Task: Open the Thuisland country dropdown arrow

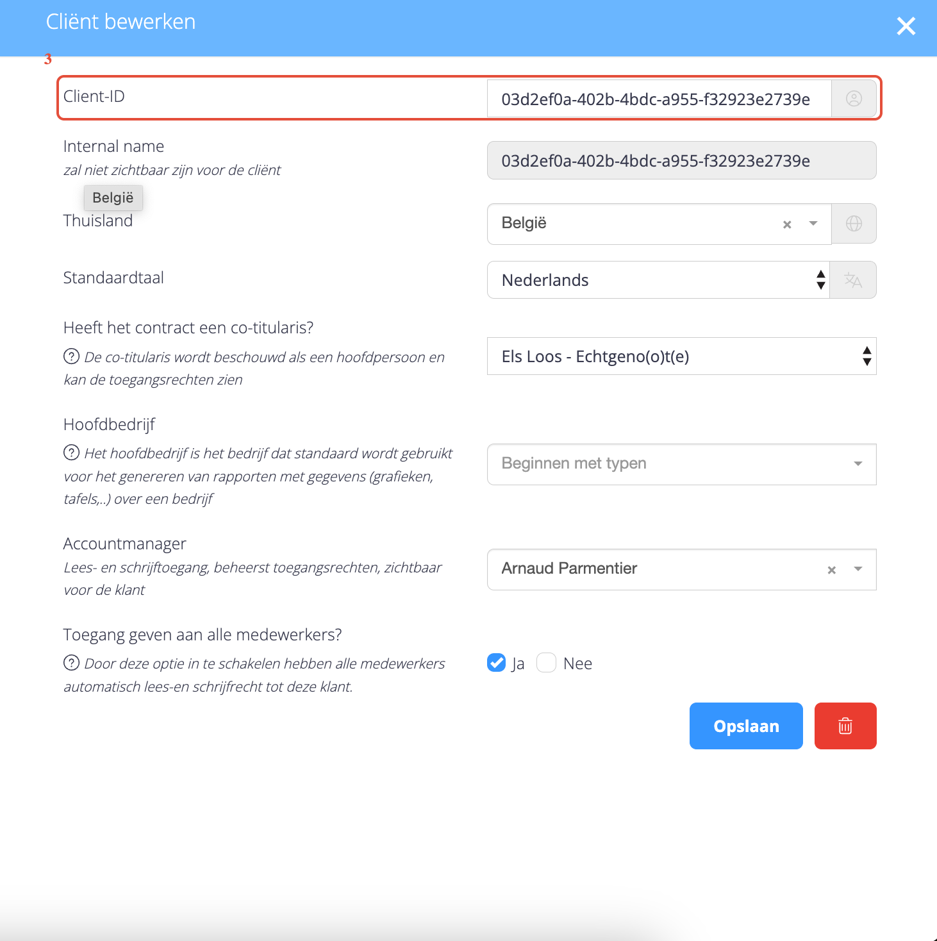Action: [813, 224]
